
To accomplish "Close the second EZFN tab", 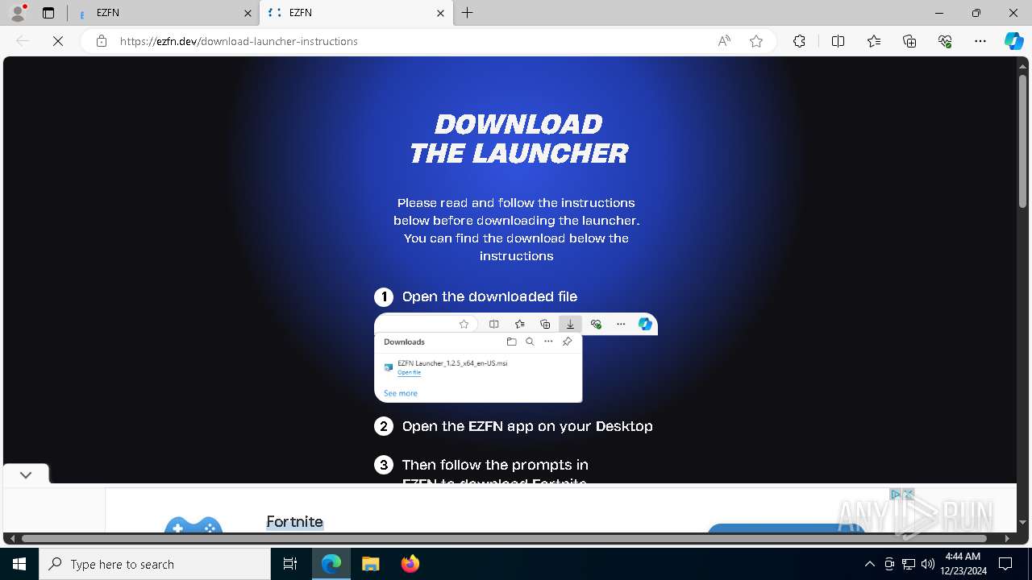I will 440,13.
